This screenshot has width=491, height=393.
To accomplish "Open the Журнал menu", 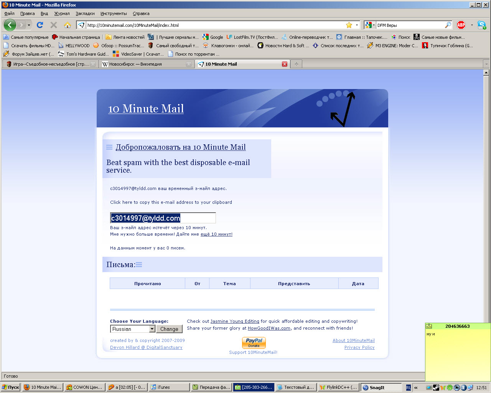I will pos(62,13).
